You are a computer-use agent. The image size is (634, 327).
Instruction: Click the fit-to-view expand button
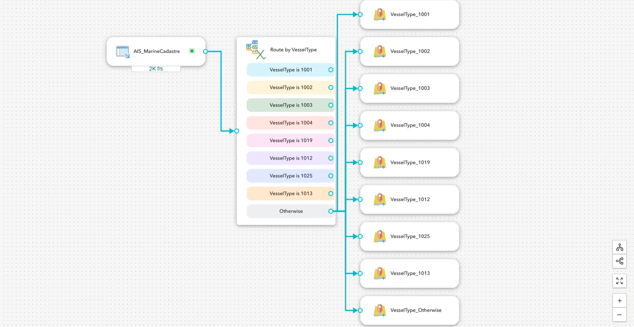pyautogui.click(x=619, y=281)
